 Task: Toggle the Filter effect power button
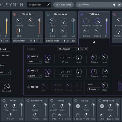pos(4,101)
